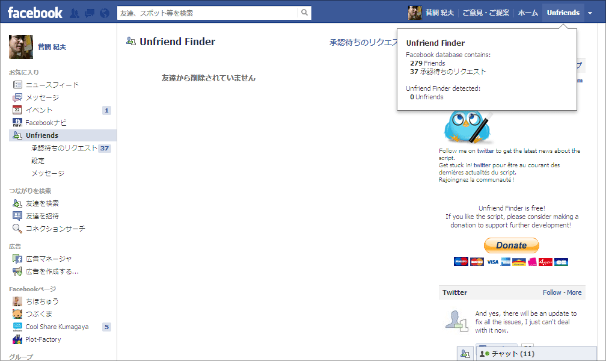Click the Unfriend Finder heading icon
The width and height of the screenshot is (606, 361).
[x=131, y=41]
